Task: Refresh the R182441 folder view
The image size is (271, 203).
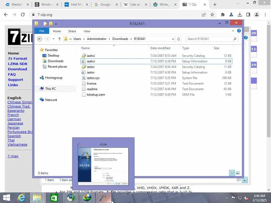Action: (x=179, y=39)
